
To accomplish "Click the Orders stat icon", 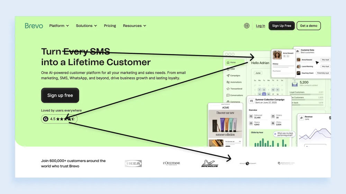I will [273, 116].
